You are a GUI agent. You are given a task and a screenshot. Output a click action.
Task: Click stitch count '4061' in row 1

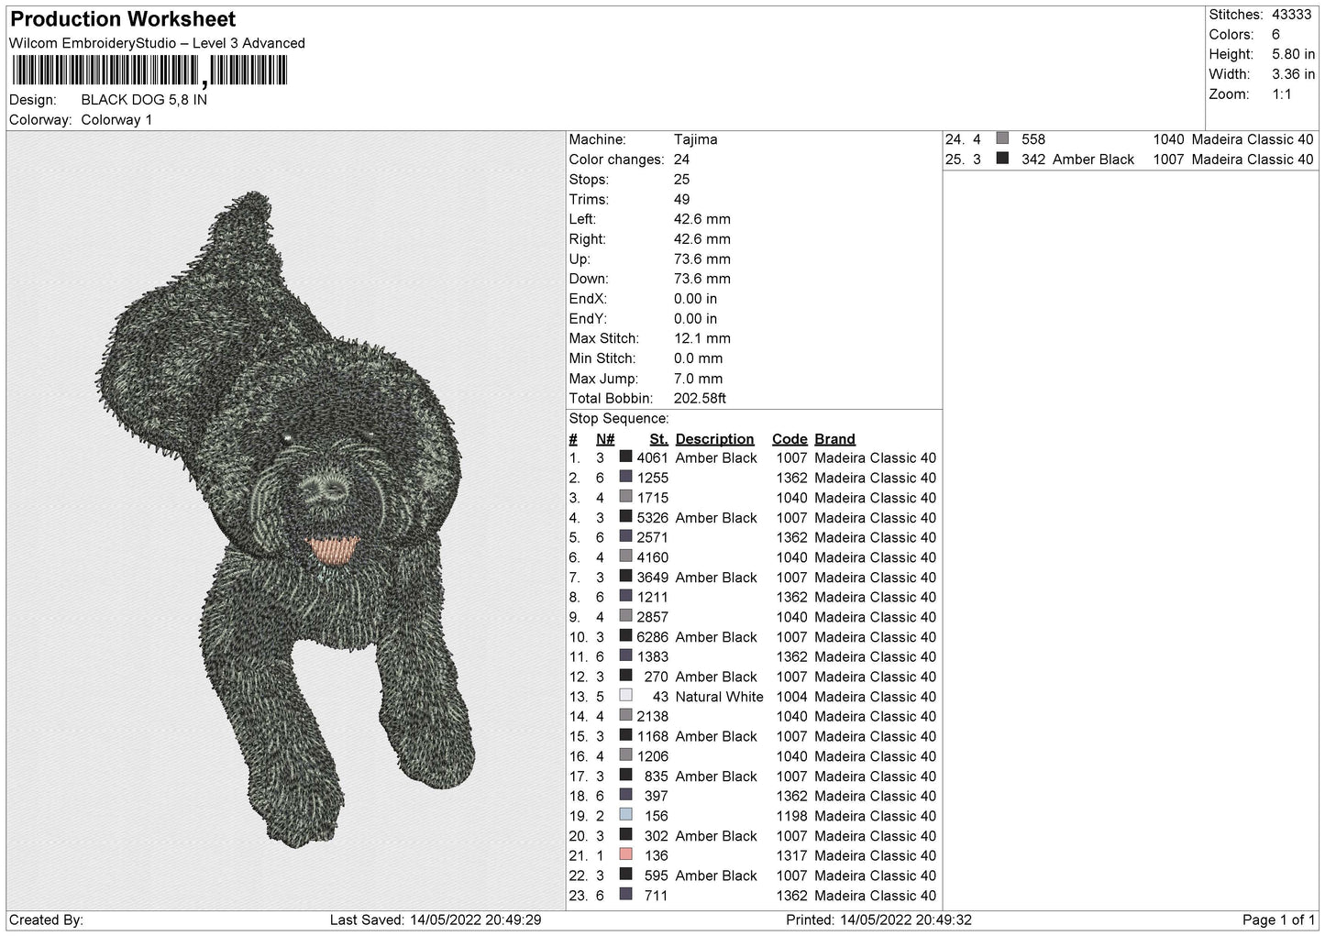click(652, 457)
